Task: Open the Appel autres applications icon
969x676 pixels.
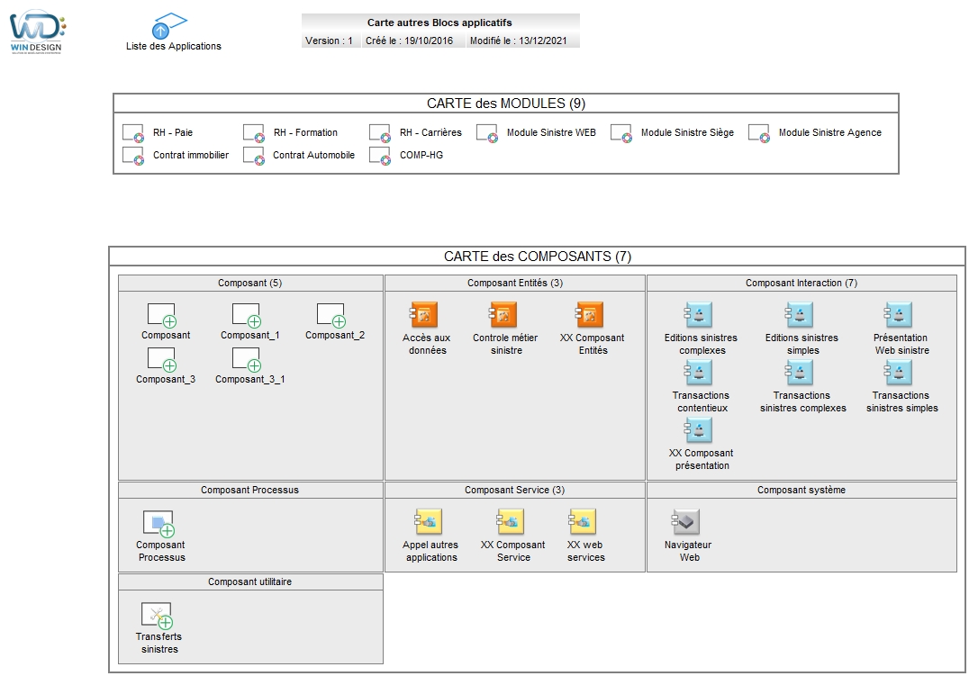Action: [x=429, y=522]
